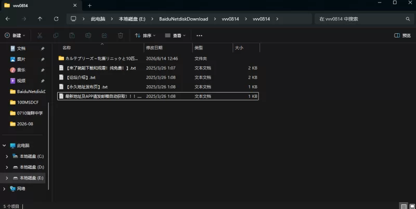The image size is (416, 209).
Task: Expand chevron after 此电脑 in address bar
Action: [112, 19]
